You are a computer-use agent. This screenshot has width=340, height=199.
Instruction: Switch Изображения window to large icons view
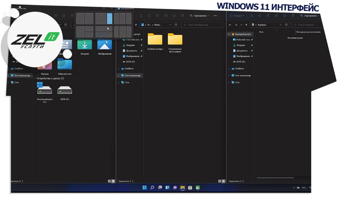[x=223, y=181]
